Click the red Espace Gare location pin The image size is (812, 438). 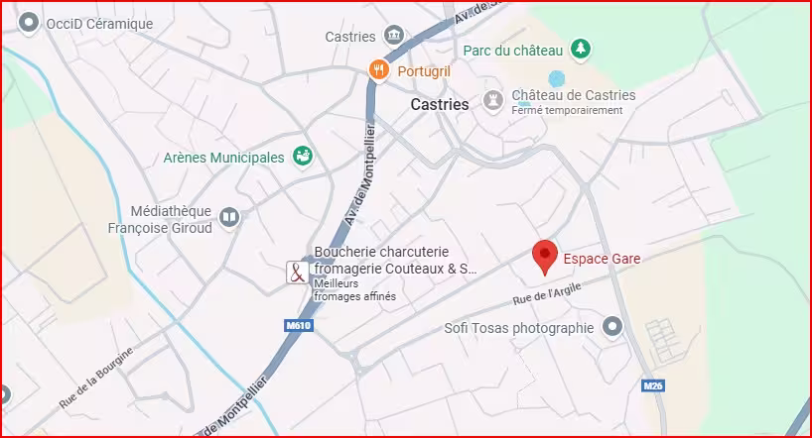pos(545,258)
